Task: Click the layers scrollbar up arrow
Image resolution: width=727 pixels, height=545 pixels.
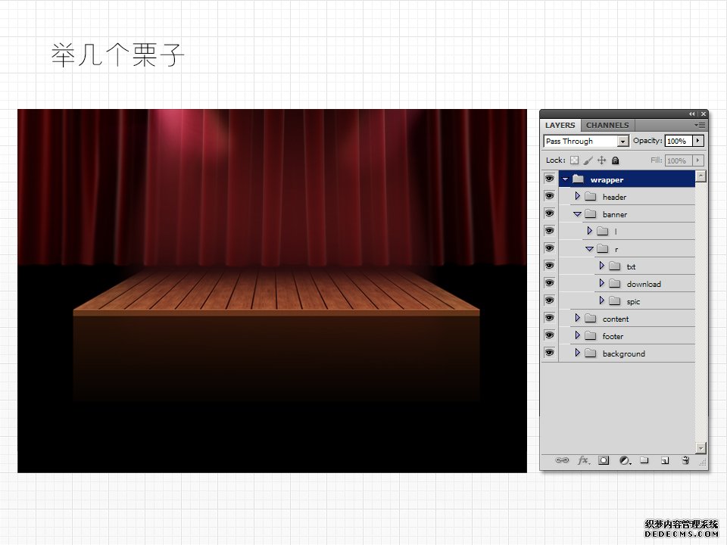Action: (700, 176)
